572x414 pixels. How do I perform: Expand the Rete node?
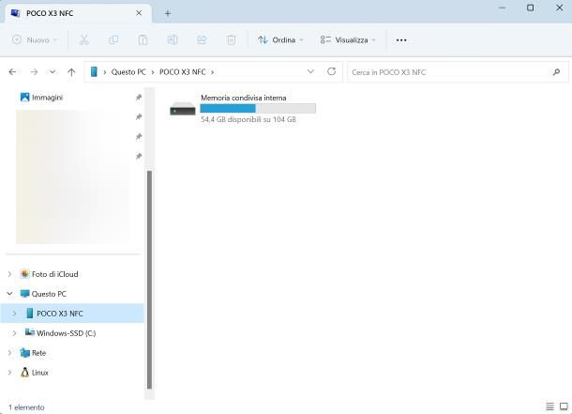pos(10,353)
